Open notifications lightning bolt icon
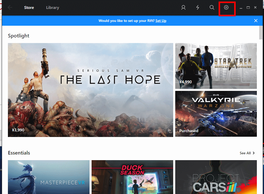Screen dimensions: 264x194 click(198, 7)
